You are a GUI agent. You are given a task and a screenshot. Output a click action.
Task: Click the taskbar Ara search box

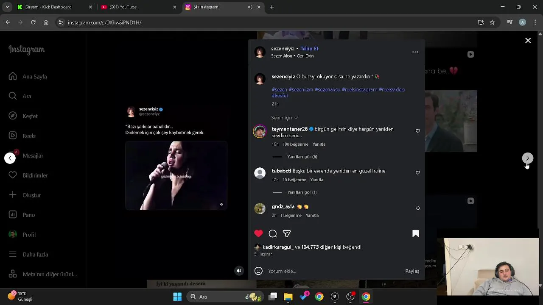(x=226, y=297)
